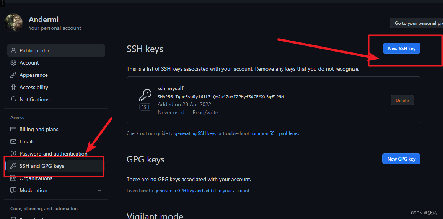Screen dimensions: 443x219
Task: Open the Organizations settings page
Action: point(36,178)
